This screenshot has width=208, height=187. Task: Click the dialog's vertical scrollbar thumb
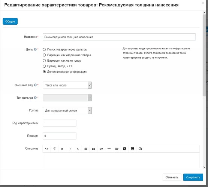[204, 55]
